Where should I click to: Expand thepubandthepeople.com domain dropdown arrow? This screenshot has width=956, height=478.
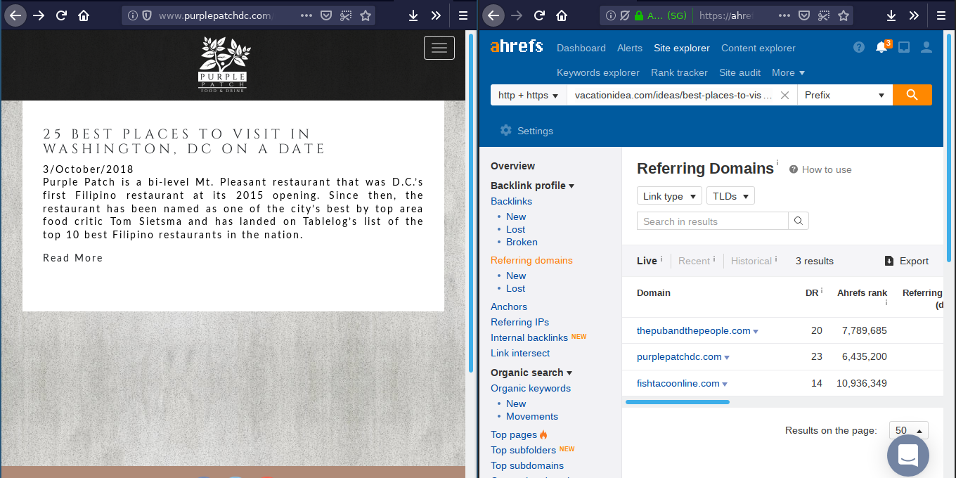pyautogui.click(x=756, y=331)
